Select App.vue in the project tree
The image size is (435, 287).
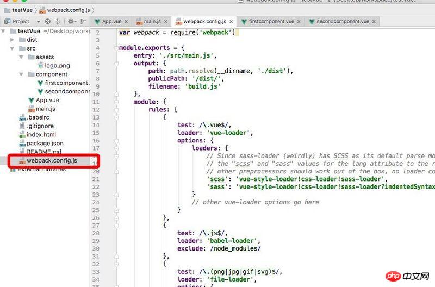pos(47,100)
